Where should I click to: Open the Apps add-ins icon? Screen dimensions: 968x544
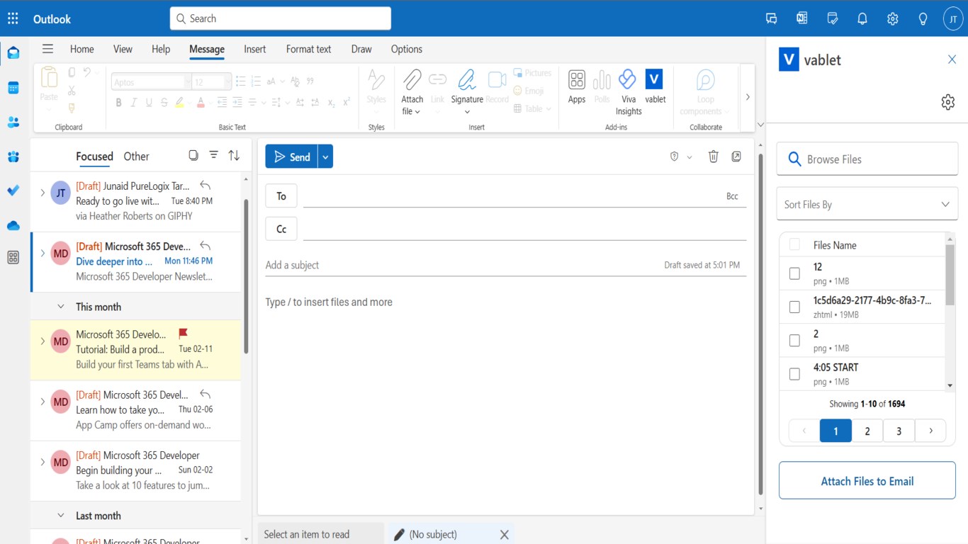577,79
